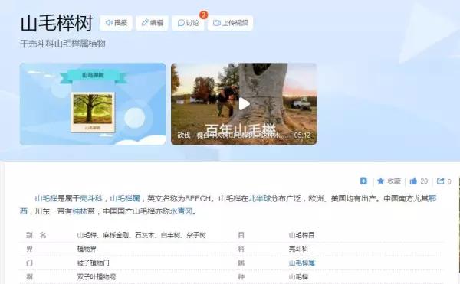460x284 pixels.
Task: Open the 水青冈 link
Action: (x=181, y=211)
